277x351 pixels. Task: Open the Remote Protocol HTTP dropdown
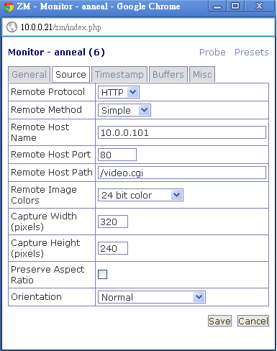point(119,92)
